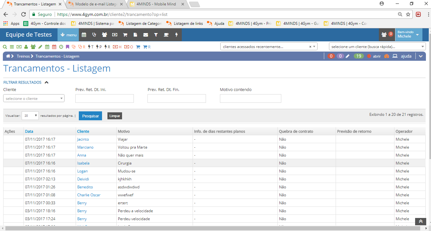The image size is (431, 231).
Task: Open the Jacinto client link
Action: [x=83, y=139]
